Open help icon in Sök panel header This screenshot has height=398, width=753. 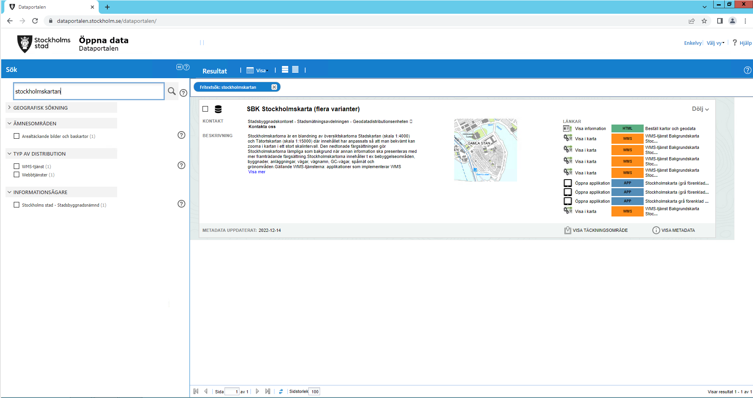(186, 67)
